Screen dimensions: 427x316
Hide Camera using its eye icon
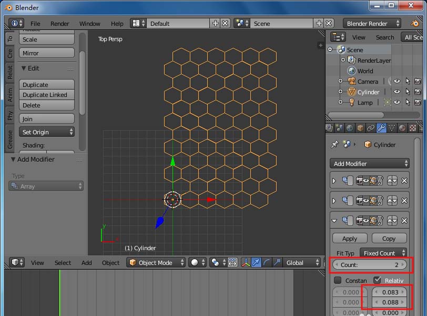point(397,82)
